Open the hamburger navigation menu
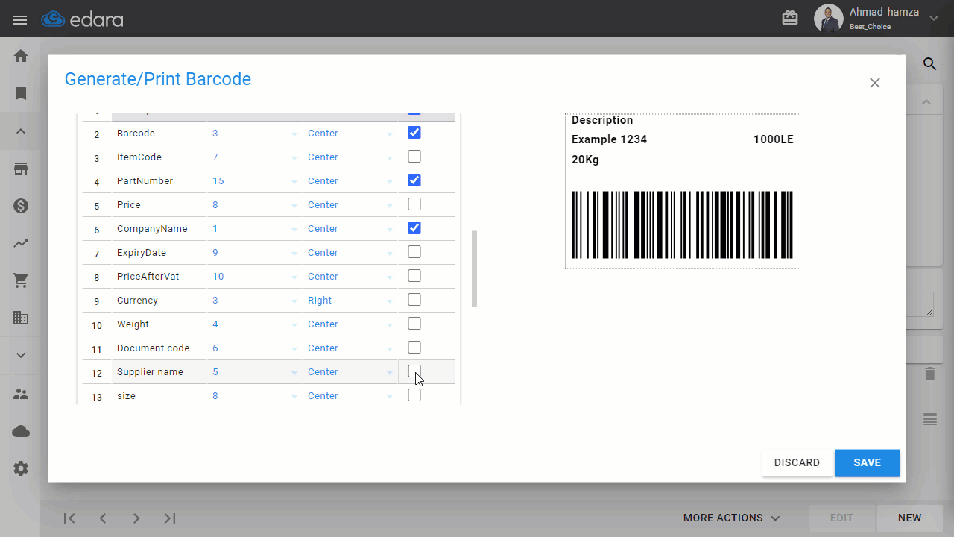This screenshot has height=537, width=954. point(20,19)
